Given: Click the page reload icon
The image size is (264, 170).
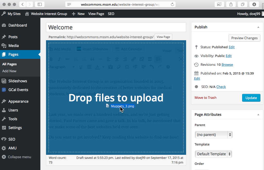Looking at the screenshot, I should coord(172,4).
